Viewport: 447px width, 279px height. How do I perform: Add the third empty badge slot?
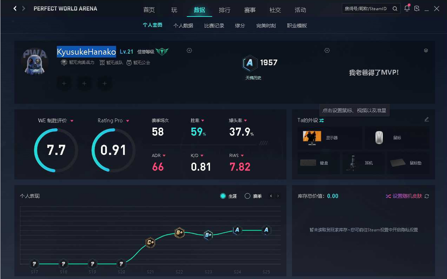click(105, 84)
